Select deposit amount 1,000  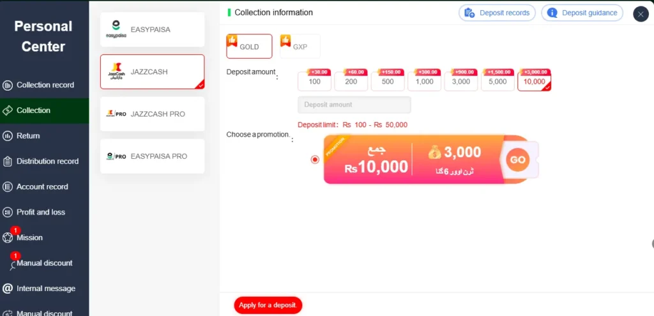click(x=425, y=81)
